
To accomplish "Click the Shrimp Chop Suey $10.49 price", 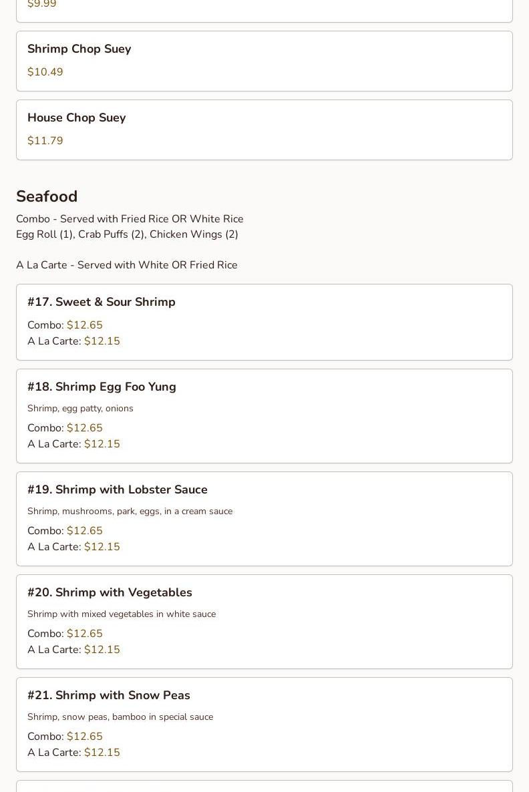I will click(45, 72).
